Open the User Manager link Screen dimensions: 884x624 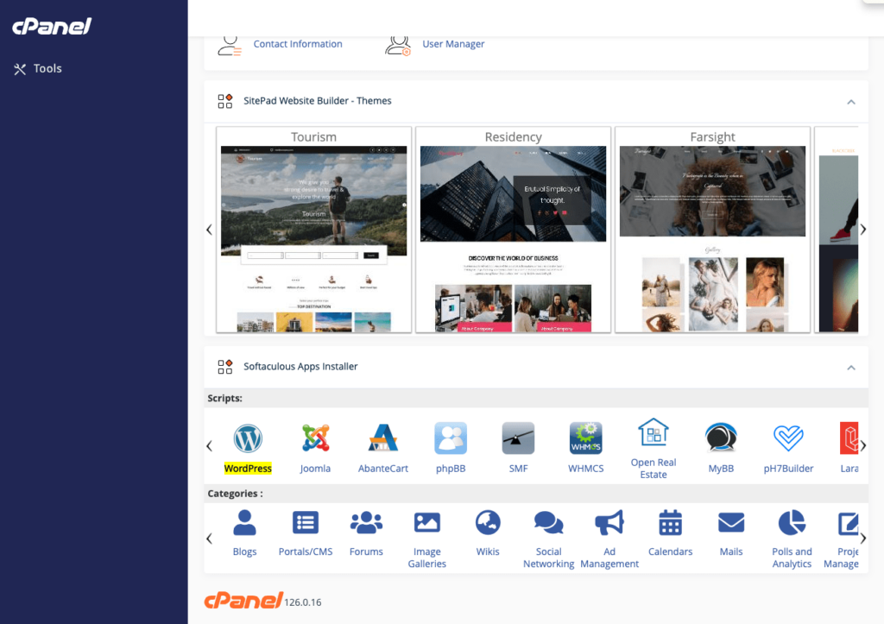pos(453,44)
